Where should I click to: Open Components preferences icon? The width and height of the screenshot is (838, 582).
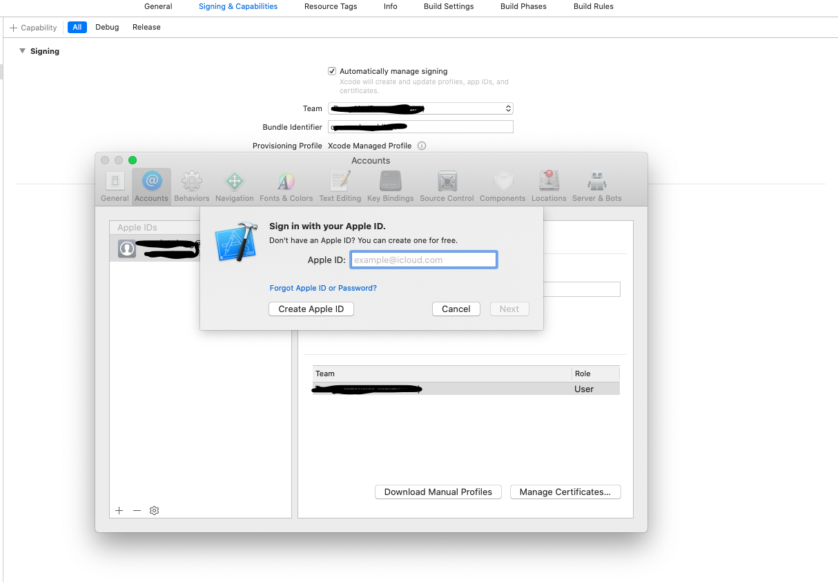pyautogui.click(x=503, y=182)
